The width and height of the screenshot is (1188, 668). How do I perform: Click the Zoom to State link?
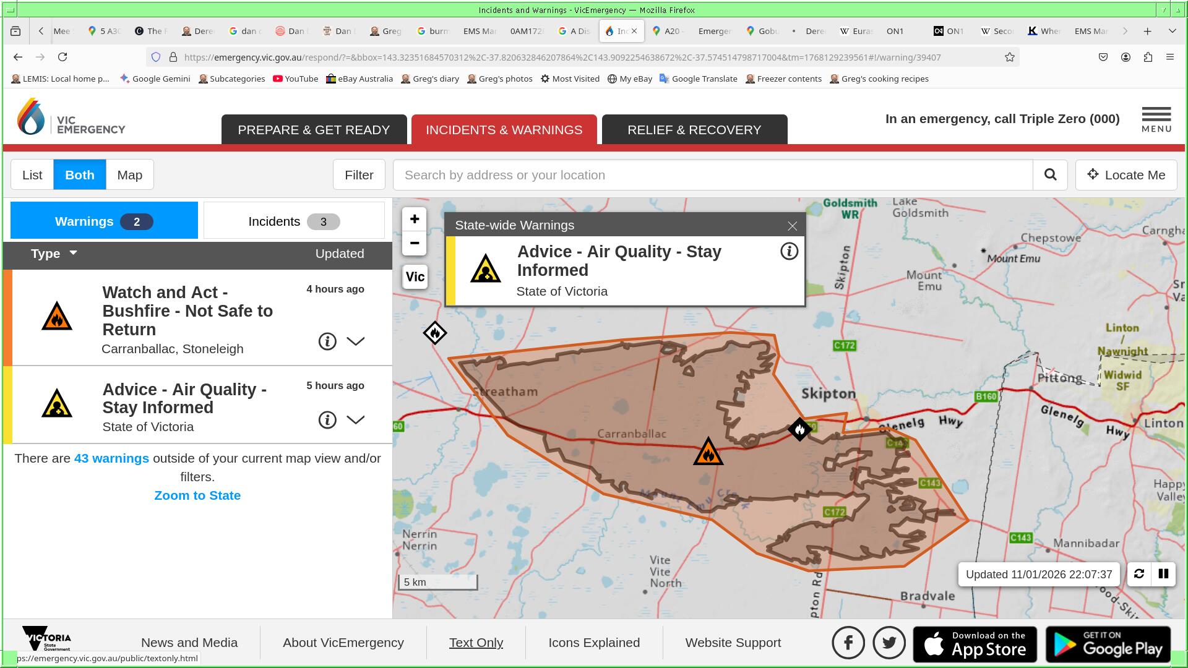[197, 495]
